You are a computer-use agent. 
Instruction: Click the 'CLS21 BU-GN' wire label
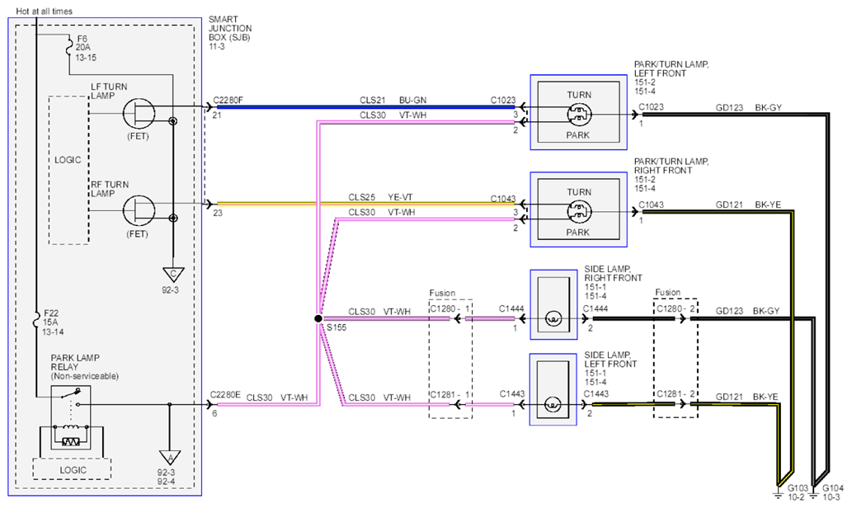pyautogui.click(x=393, y=100)
